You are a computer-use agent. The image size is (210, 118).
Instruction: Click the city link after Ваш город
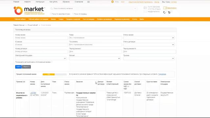(x=174, y=2)
